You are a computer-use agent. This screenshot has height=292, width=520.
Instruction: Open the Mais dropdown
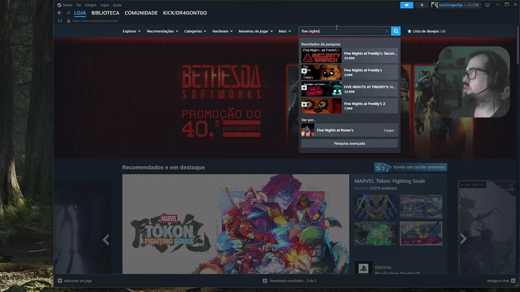(285, 31)
